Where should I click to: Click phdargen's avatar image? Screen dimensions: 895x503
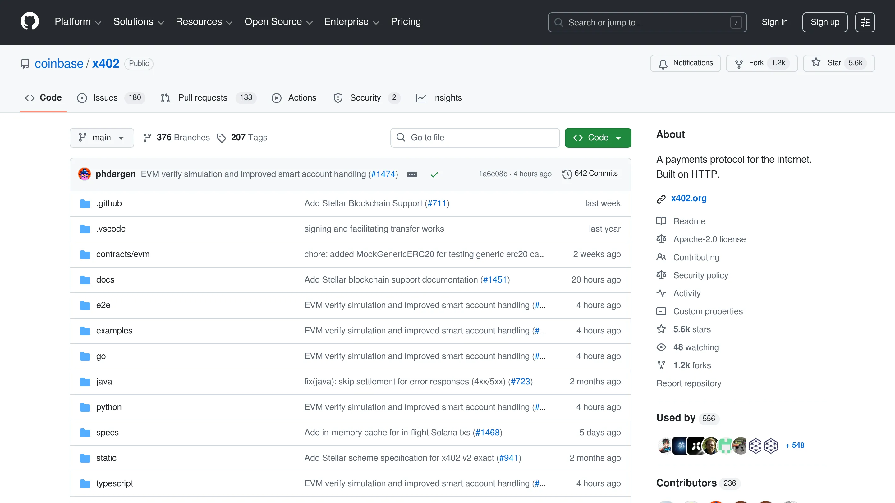tap(85, 174)
